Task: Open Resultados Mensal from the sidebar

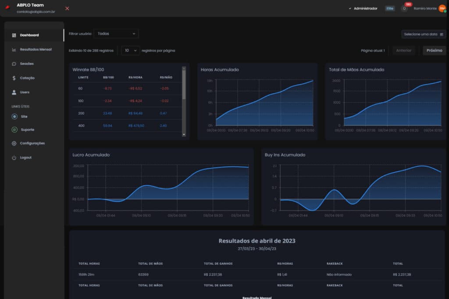Action: [x=35, y=50]
